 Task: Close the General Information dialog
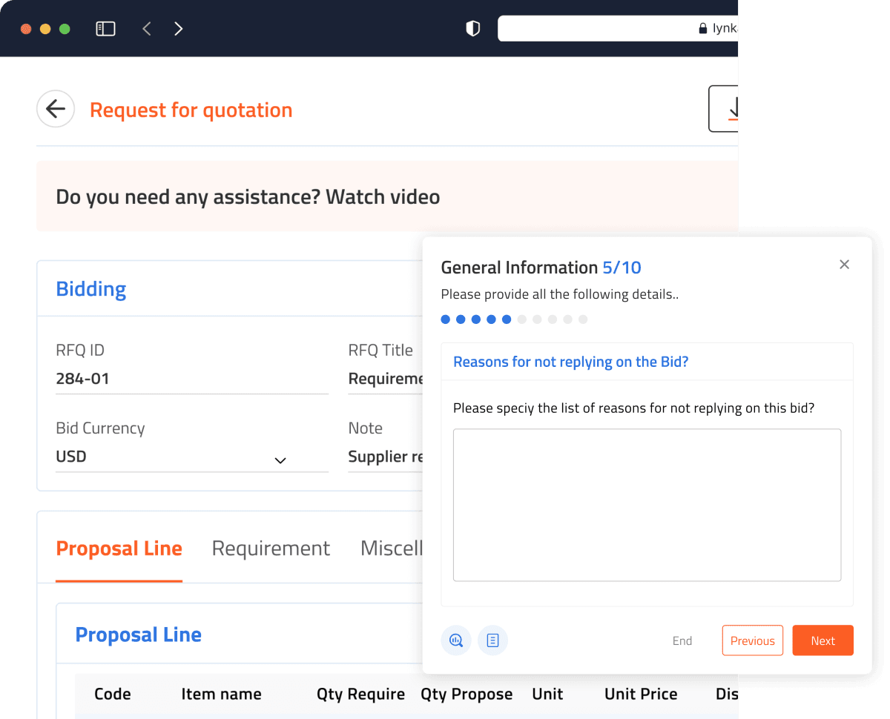click(844, 265)
